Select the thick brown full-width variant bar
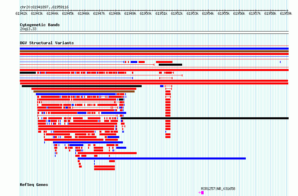Viewport: 298px width, 196px height. coord(154,51)
